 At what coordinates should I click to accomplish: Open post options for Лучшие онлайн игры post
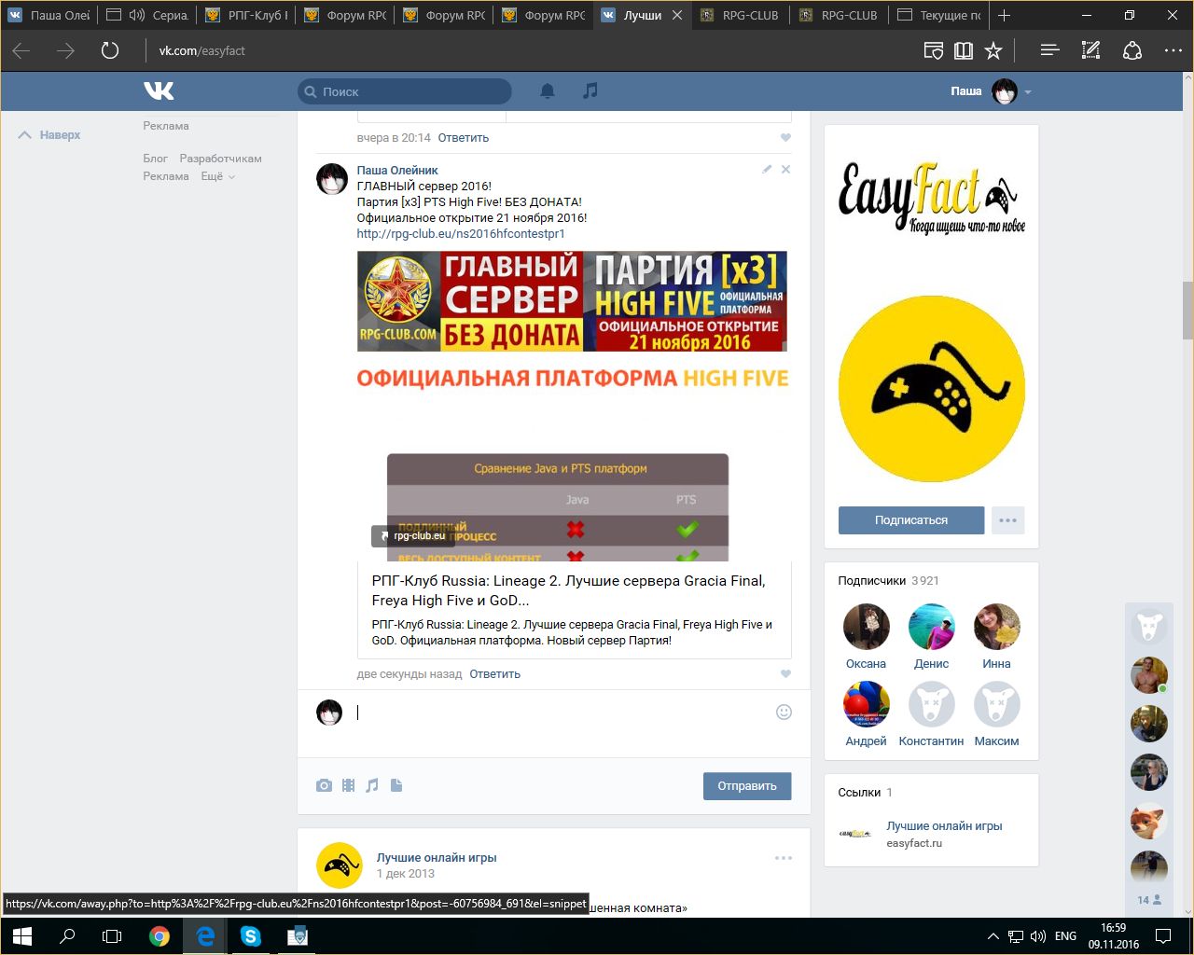(x=783, y=858)
